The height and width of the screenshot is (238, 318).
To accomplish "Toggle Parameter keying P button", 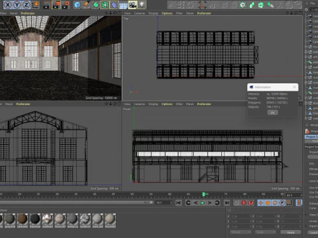I will [x=282, y=203].
